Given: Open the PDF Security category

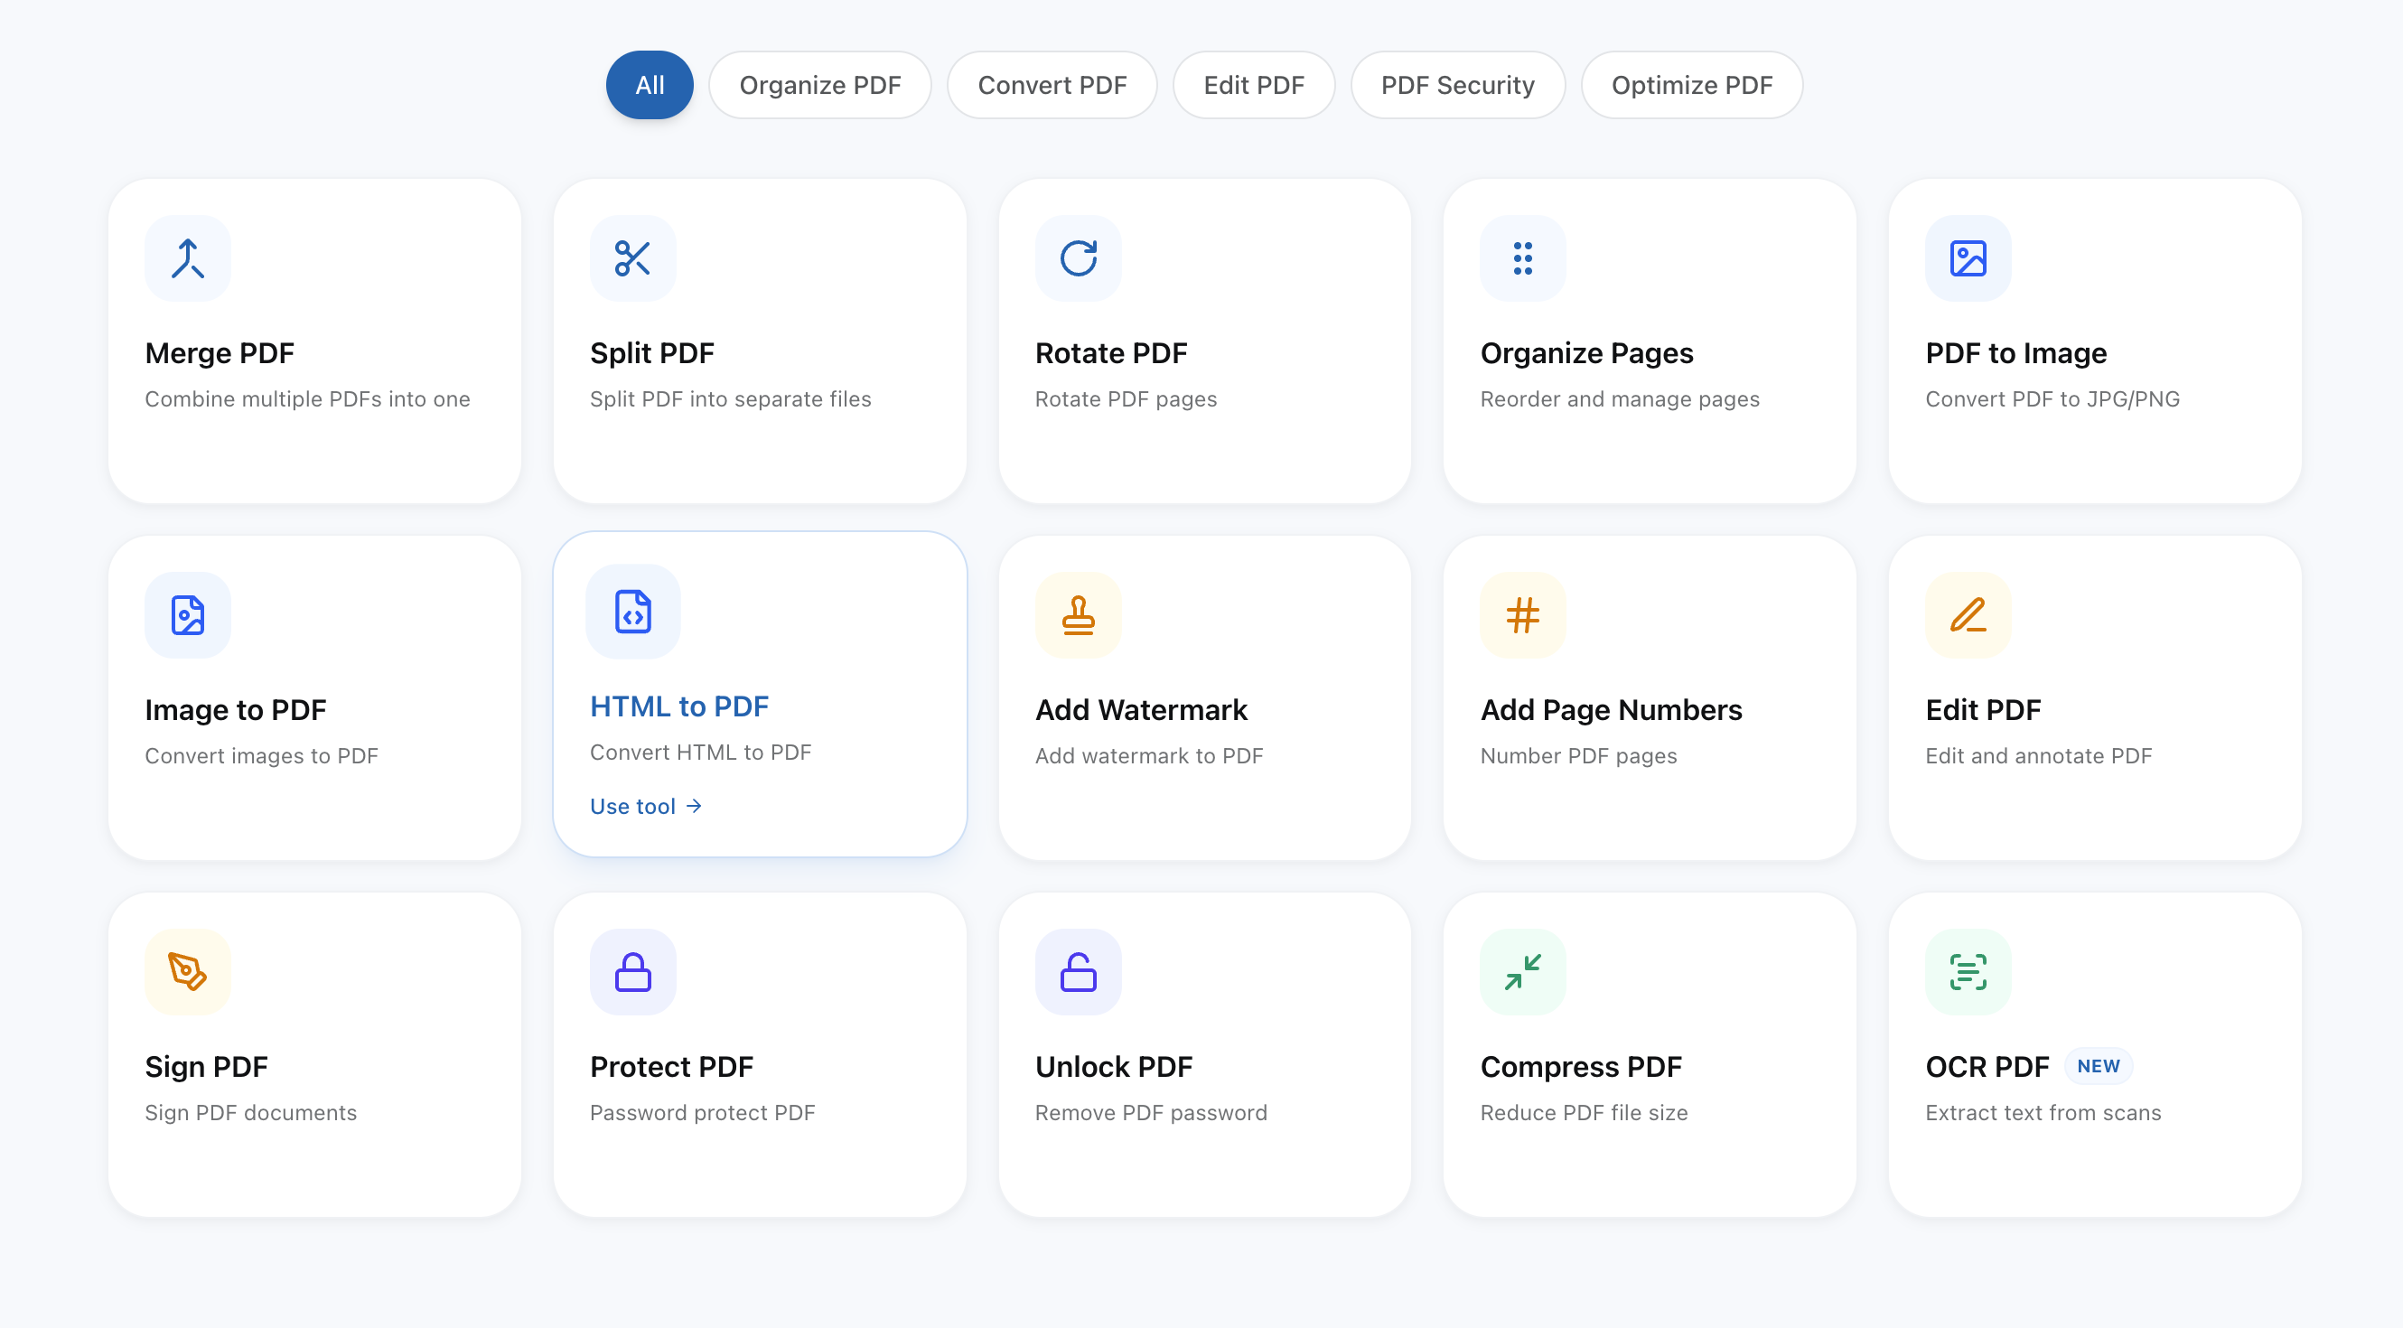Looking at the screenshot, I should (x=1457, y=85).
